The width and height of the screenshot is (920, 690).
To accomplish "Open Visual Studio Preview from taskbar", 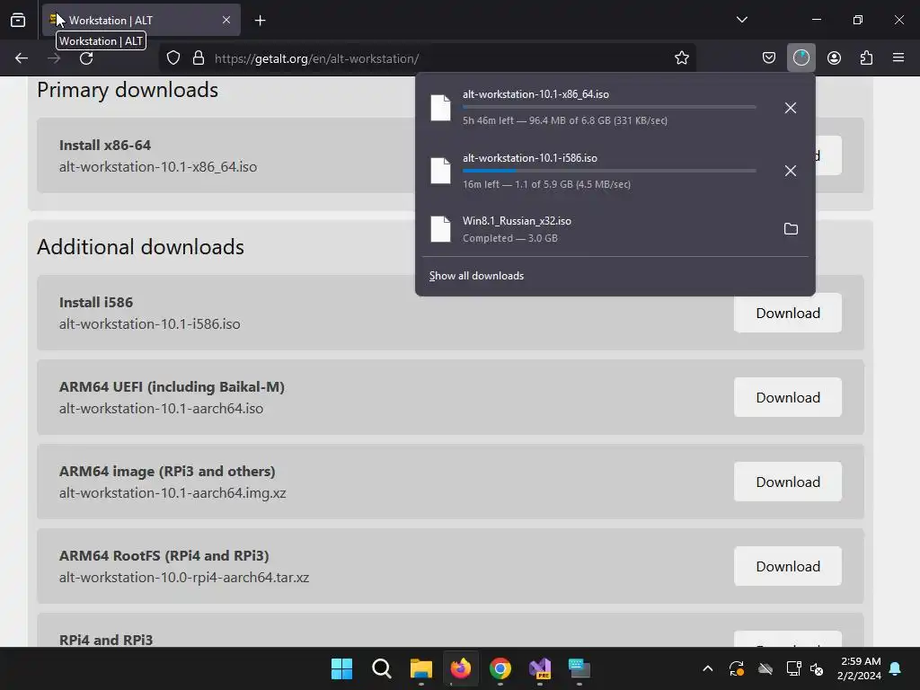I will click(540, 668).
